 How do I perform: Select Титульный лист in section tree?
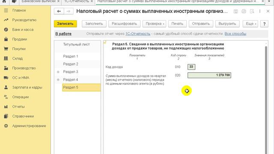pyautogui.click(x=77, y=44)
